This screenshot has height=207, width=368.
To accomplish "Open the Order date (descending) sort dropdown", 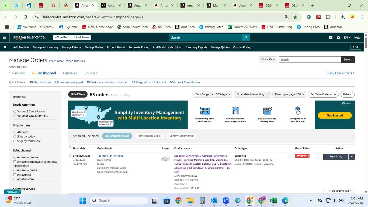I will pyautogui.click(x=252, y=94).
